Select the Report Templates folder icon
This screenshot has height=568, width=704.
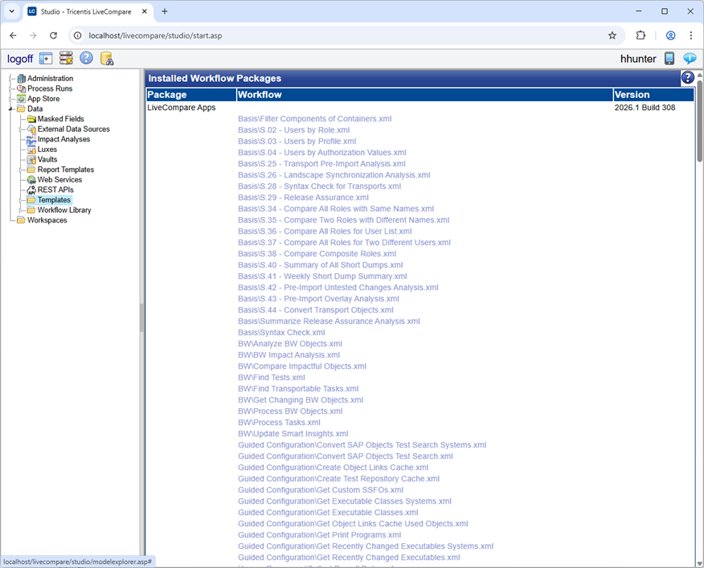click(x=31, y=170)
